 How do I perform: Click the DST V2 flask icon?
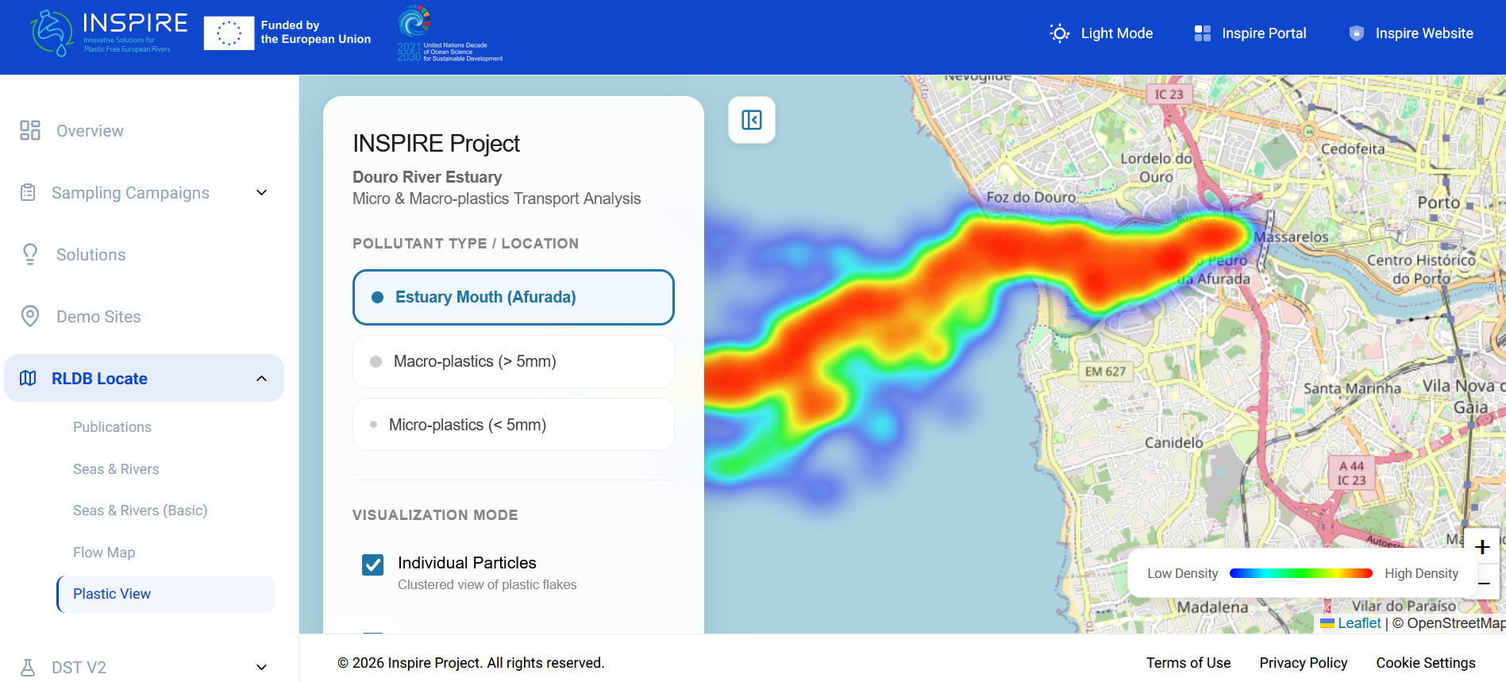[28, 667]
